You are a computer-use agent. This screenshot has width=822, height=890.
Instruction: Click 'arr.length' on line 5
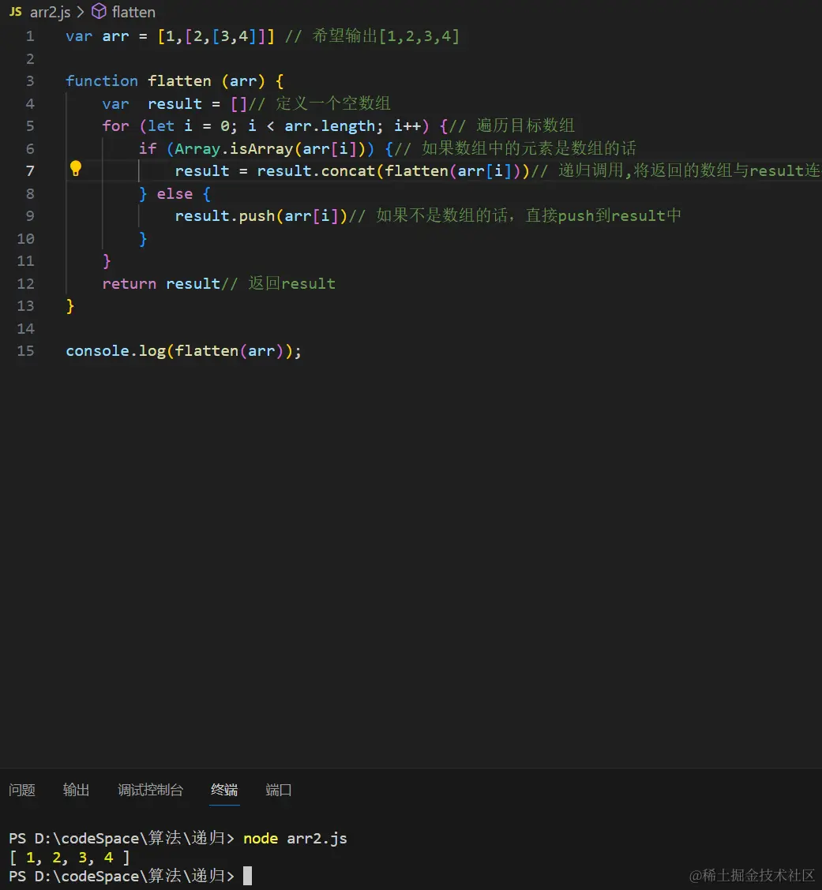click(x=329, y=126)
